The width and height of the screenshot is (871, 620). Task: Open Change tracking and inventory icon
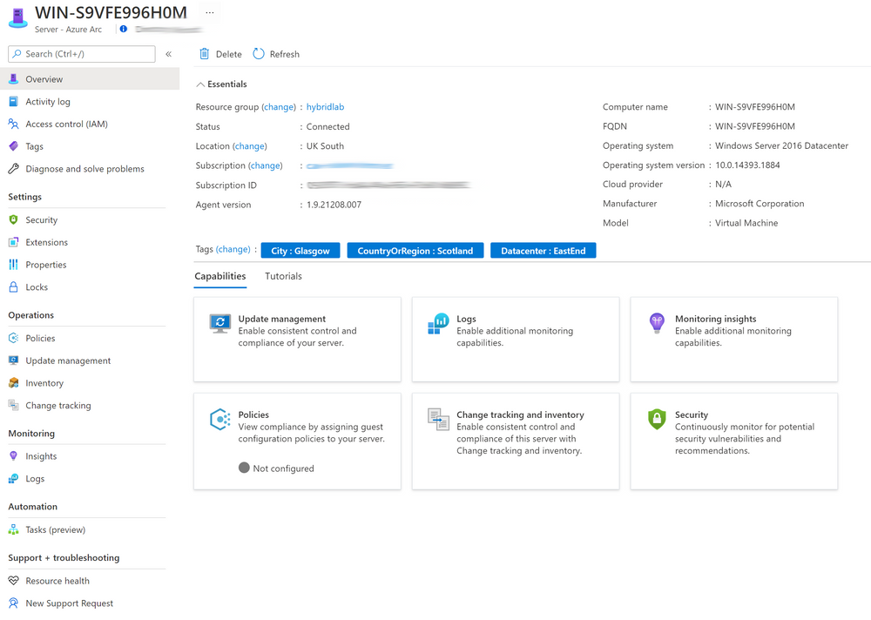pos(436,420)
